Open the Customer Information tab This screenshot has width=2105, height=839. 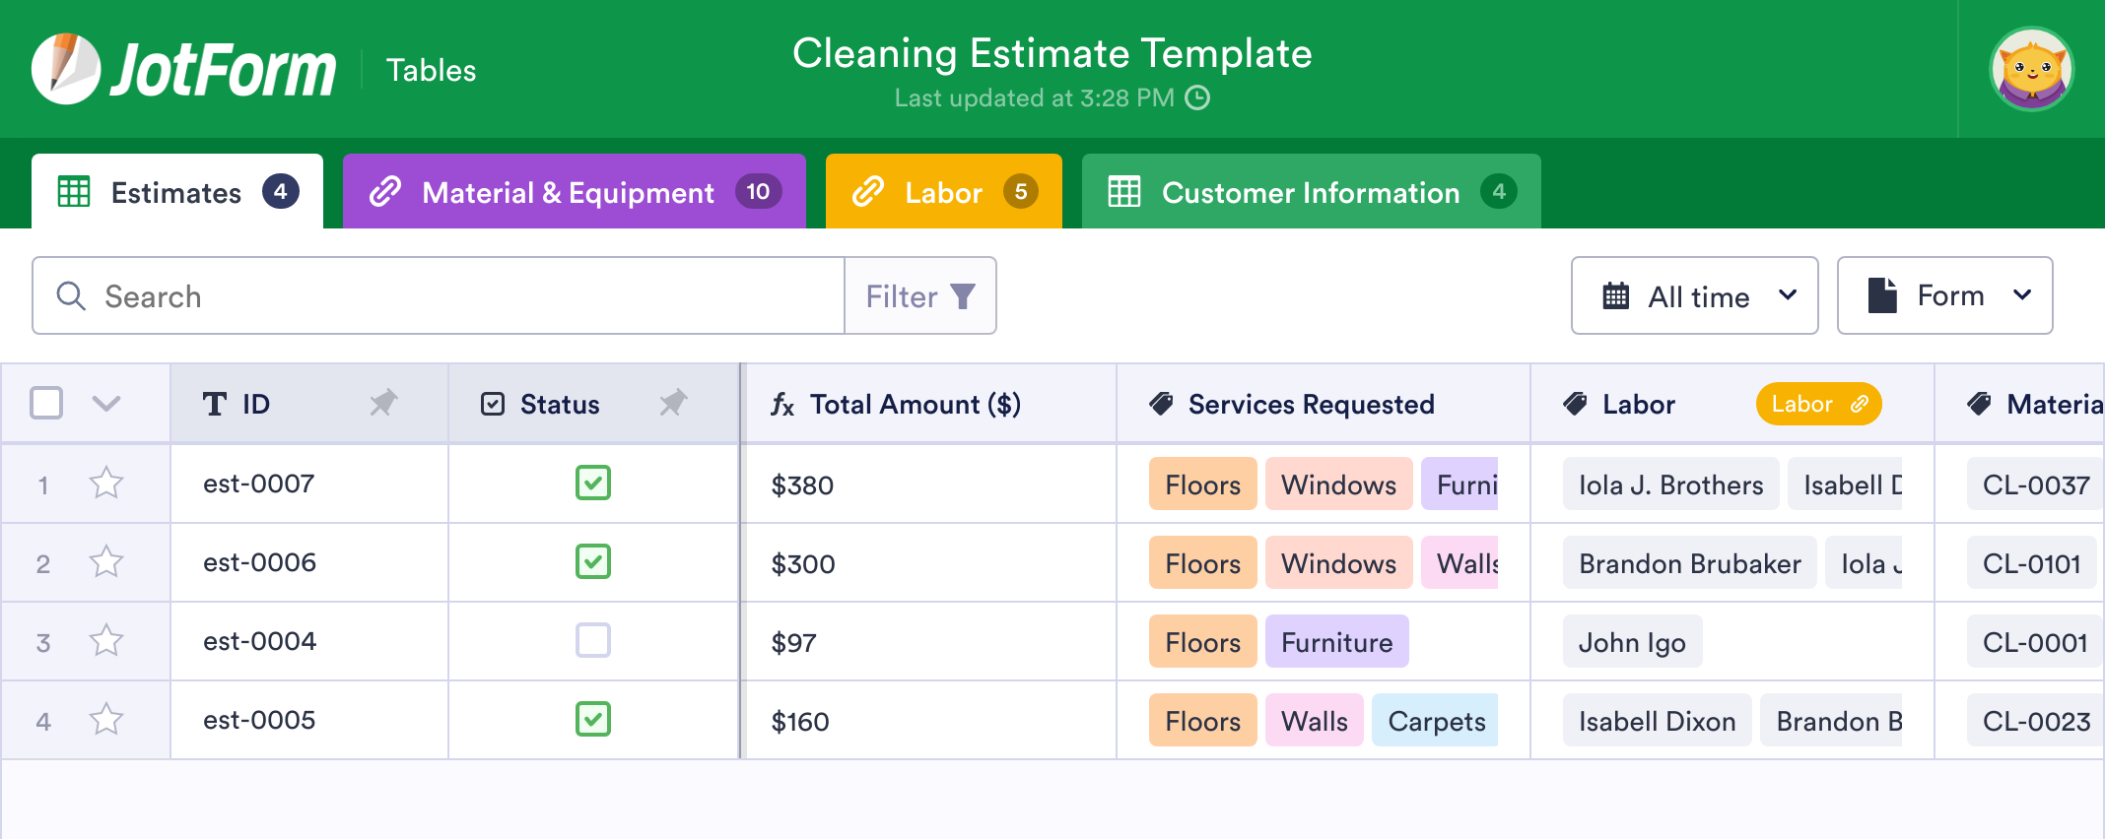click(x=1310, y=192)
